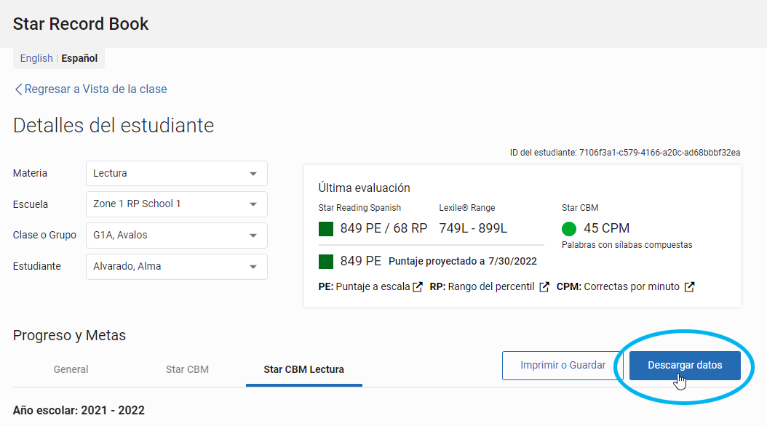Click Año escolar: 2021 - 2022 label
This screenshot has width=767, height=426.
click(79, 410)
